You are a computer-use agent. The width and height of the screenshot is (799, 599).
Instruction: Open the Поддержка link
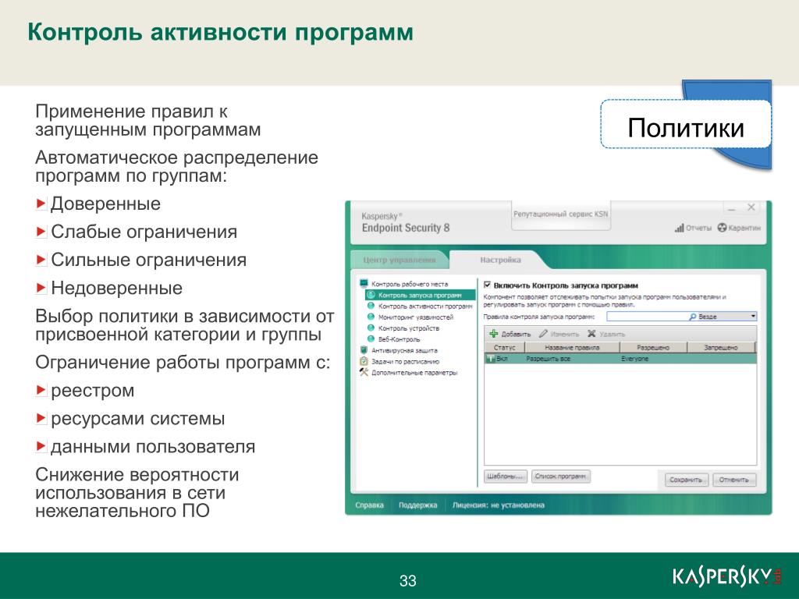pos(418,505)
